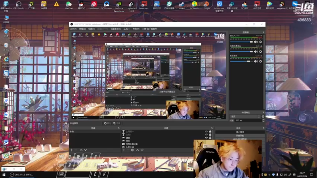Increase the transition duration with up arrow

pyautogui.click(x=263, y=119)
